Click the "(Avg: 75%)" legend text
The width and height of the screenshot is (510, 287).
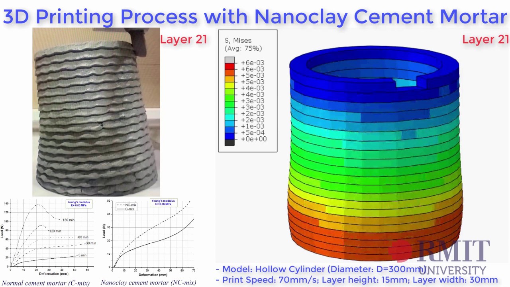(x=243, y=49)
